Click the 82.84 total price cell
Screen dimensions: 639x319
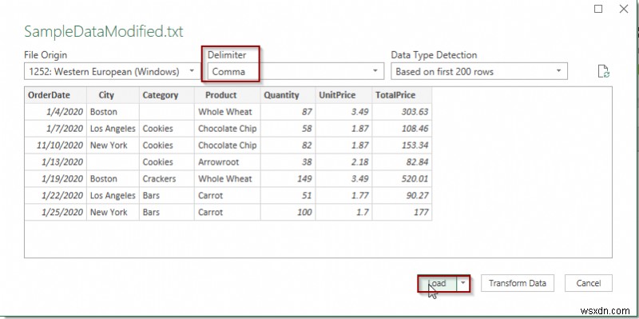pyautogui.click(x=402, y=162)
